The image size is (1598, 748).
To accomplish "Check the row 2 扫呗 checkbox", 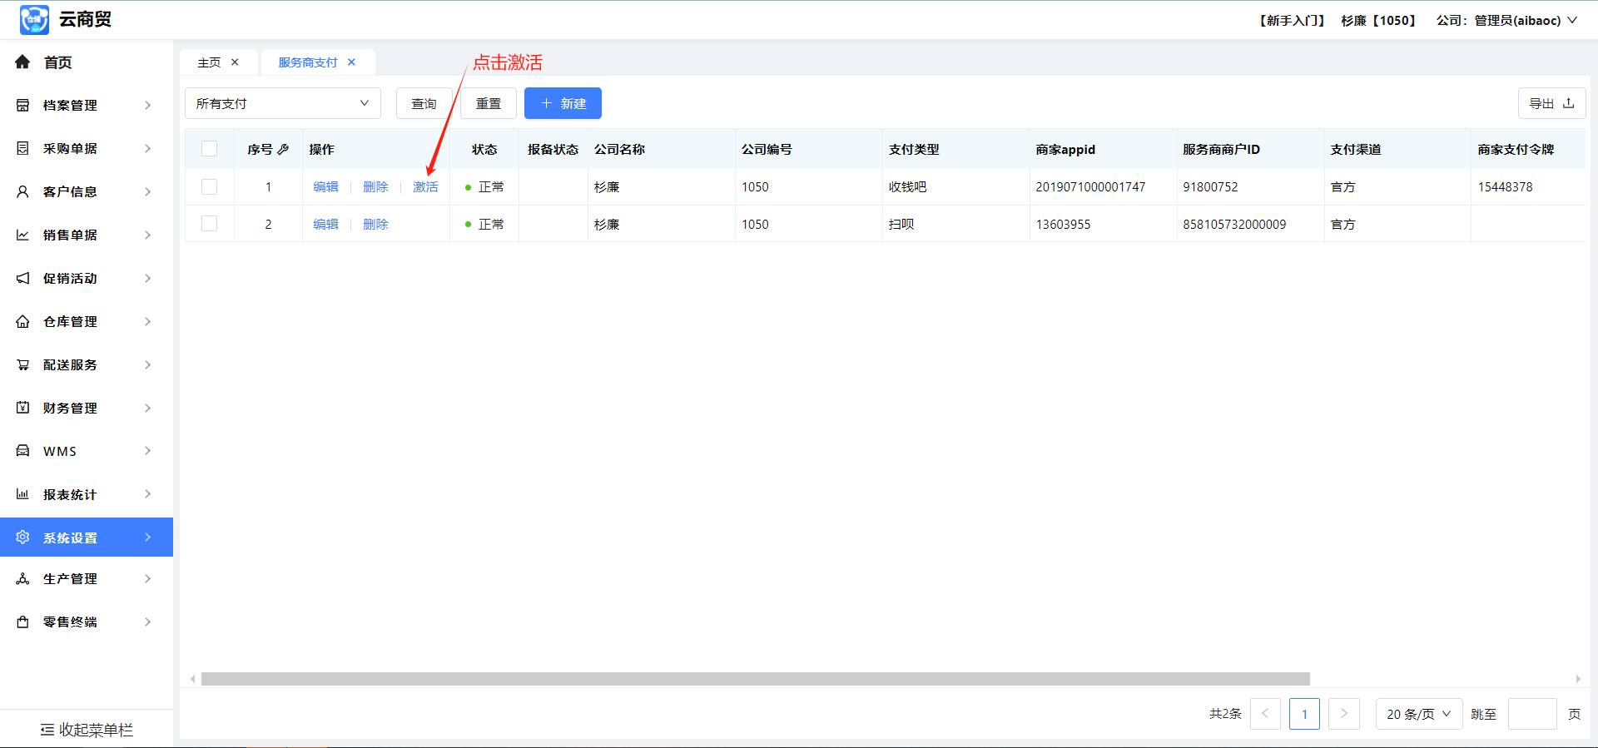I will tap(210, 224).
